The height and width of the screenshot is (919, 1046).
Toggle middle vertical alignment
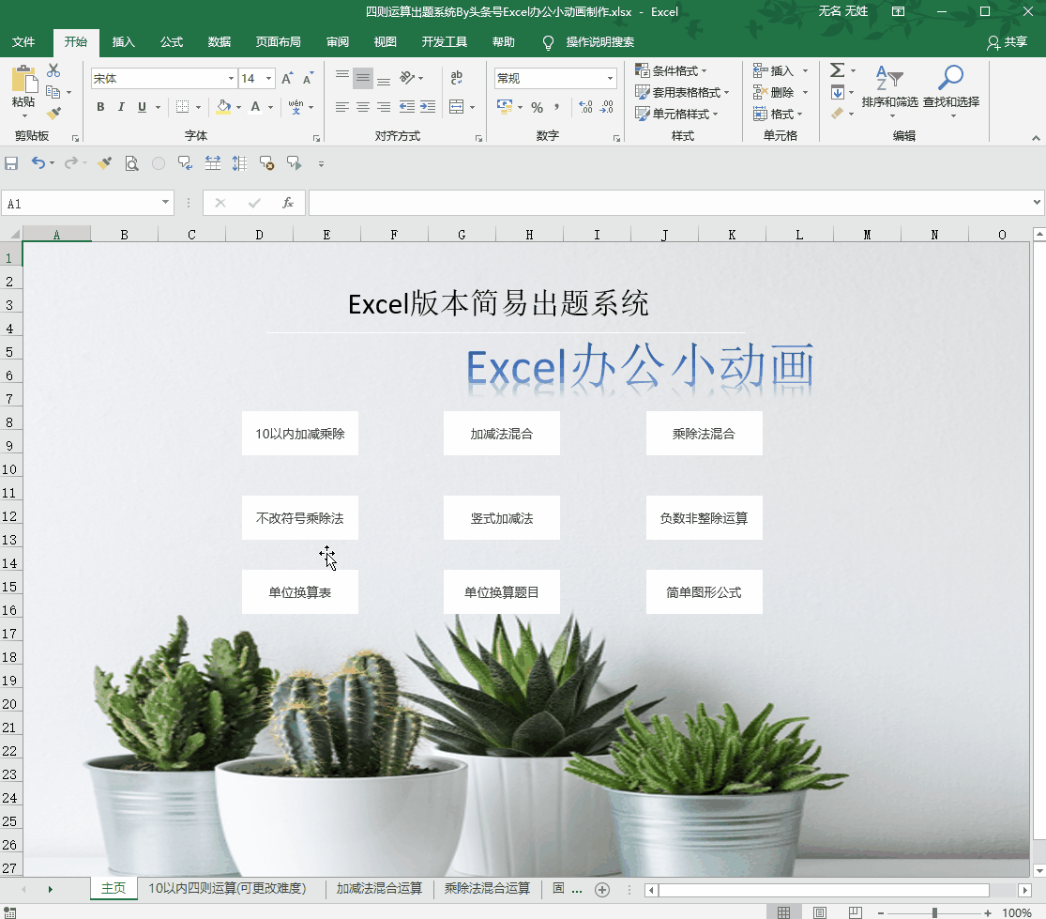[x=362, y=78]
